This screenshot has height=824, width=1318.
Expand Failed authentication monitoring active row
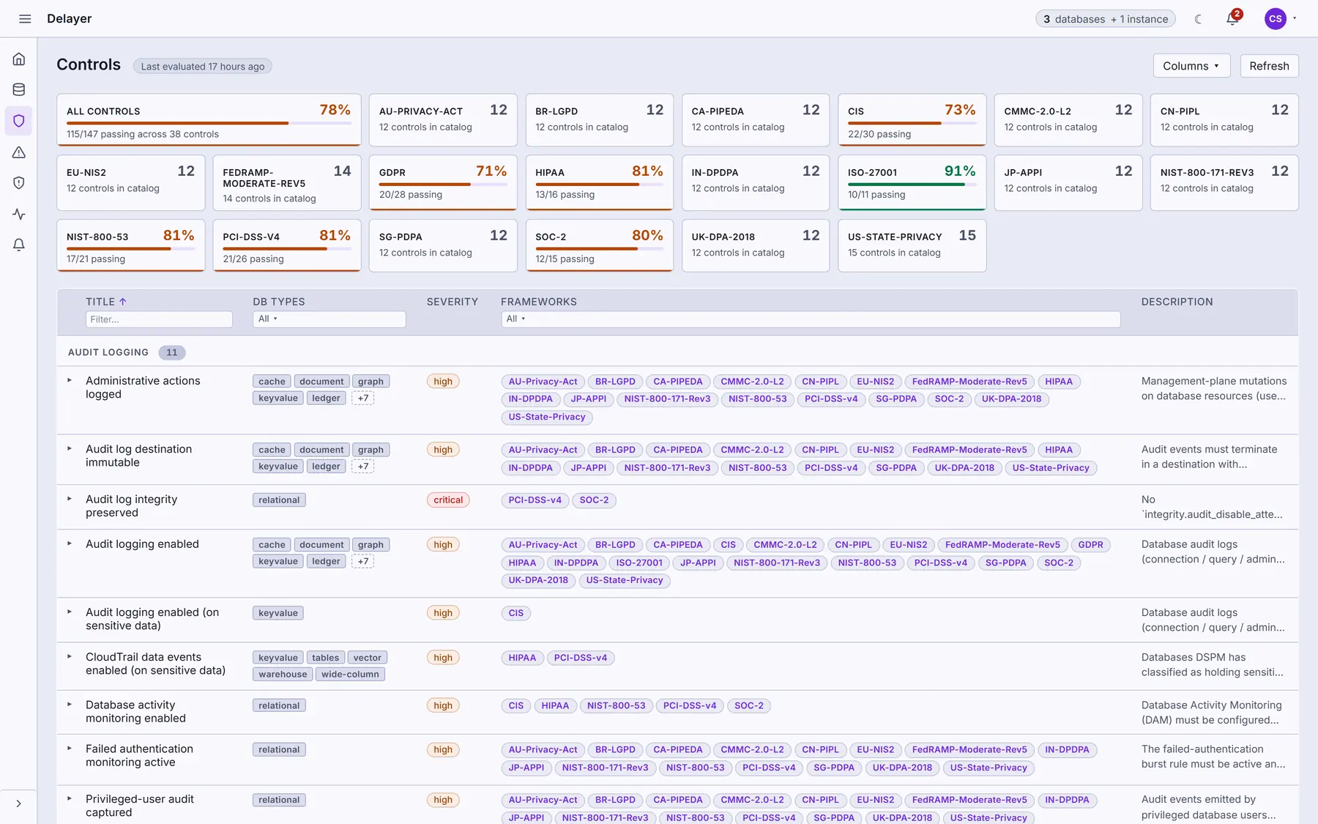click(x=70, y=749)
